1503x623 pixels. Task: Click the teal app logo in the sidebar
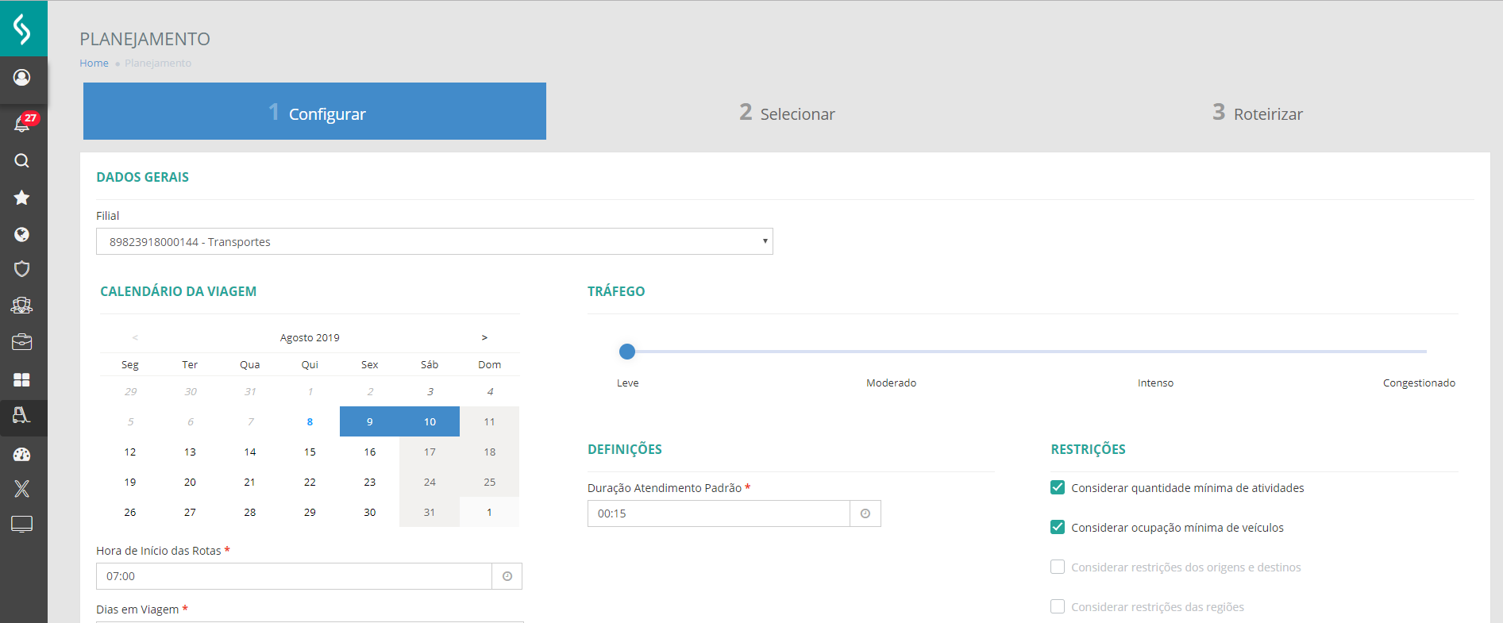coord(23,29)
